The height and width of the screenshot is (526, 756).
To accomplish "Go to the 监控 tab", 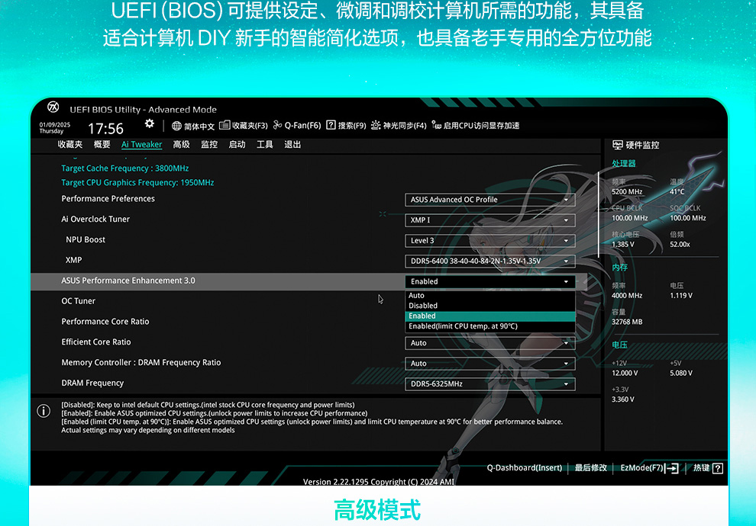I will pos(209,144).
